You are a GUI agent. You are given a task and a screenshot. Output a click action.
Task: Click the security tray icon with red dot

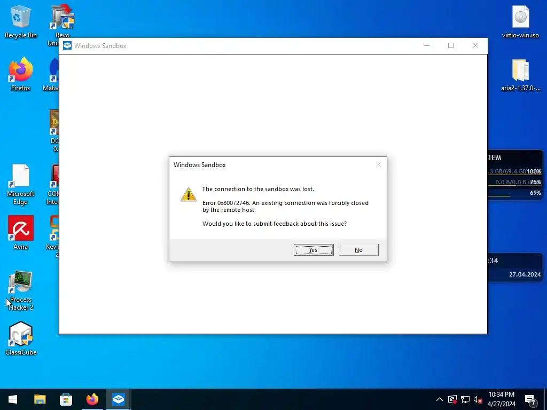(452, 399)
